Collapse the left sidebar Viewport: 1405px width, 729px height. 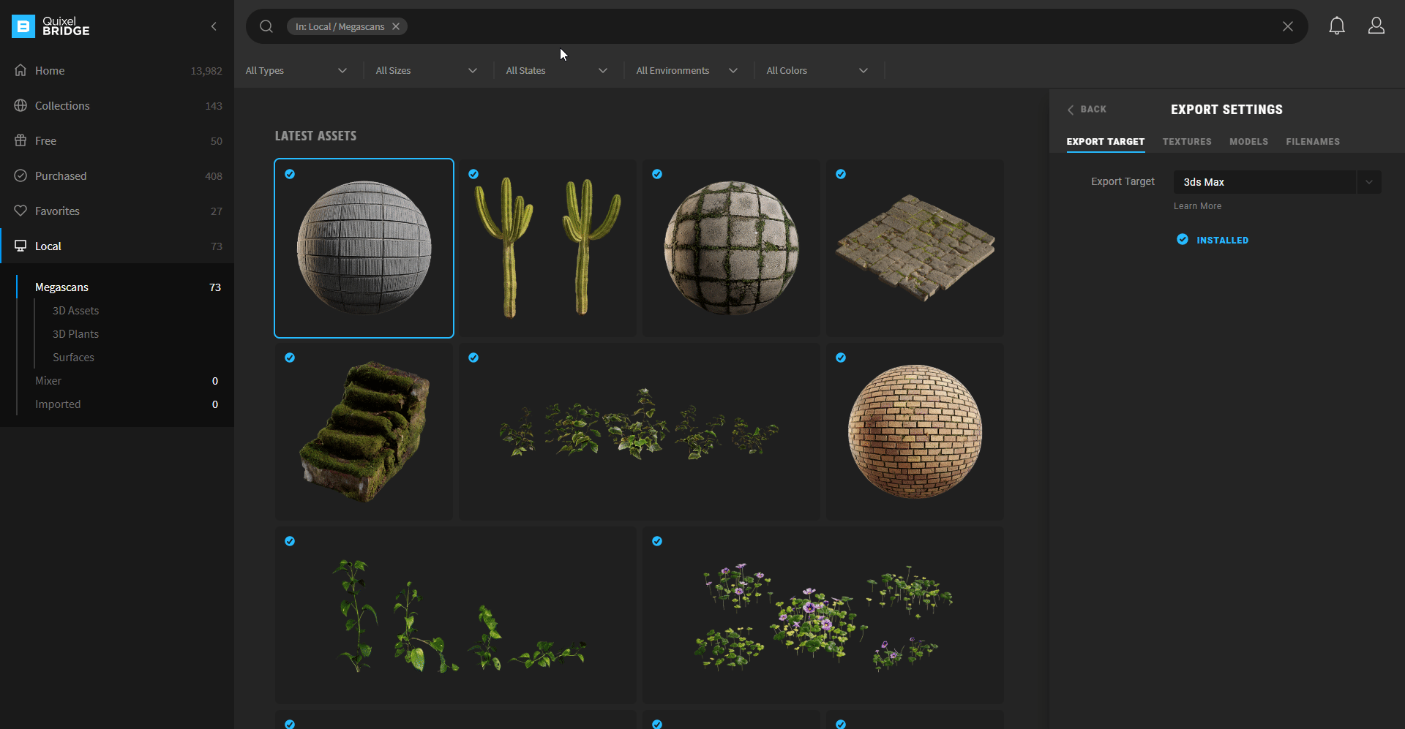(x=214, y=26)
